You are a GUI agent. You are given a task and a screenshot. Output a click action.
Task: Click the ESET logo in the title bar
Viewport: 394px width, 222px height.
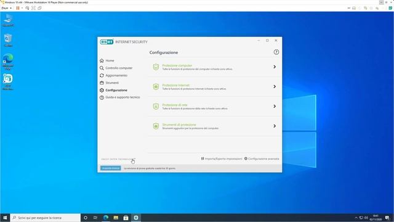click(107, 42)
